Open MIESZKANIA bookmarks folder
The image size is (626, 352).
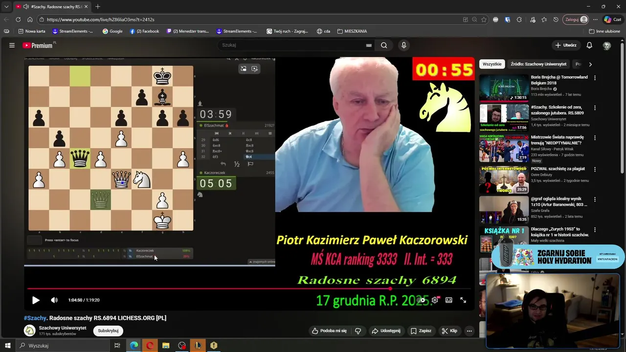point(352,31)
